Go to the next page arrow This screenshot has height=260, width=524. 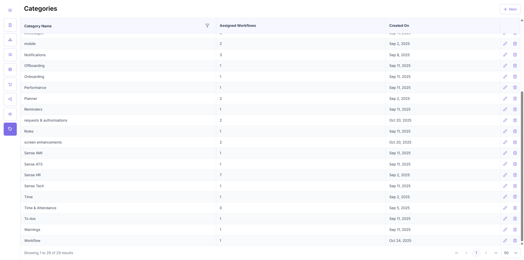point(486,253)
